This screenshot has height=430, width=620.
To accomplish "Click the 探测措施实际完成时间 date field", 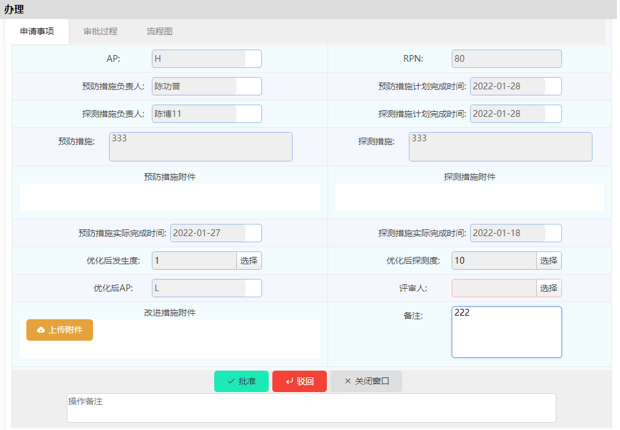I will click(515, 233).
